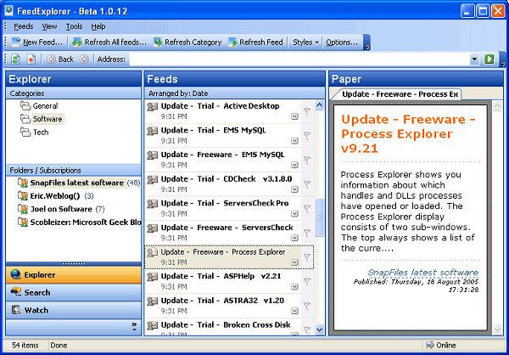
Task: Expand navigation pane configure chevron
Action: pos(134,327)
